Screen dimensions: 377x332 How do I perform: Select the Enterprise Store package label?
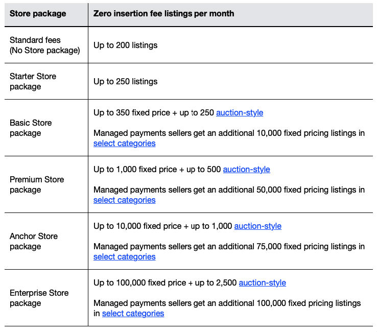[39, 298]
